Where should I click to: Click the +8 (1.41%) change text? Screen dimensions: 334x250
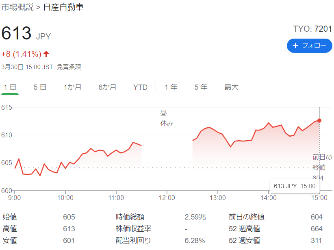(x=21, y=54)
